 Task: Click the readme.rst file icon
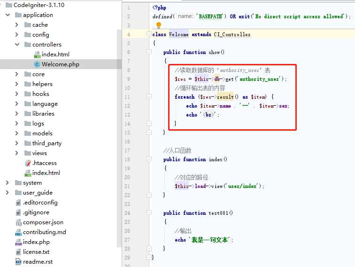18,262
